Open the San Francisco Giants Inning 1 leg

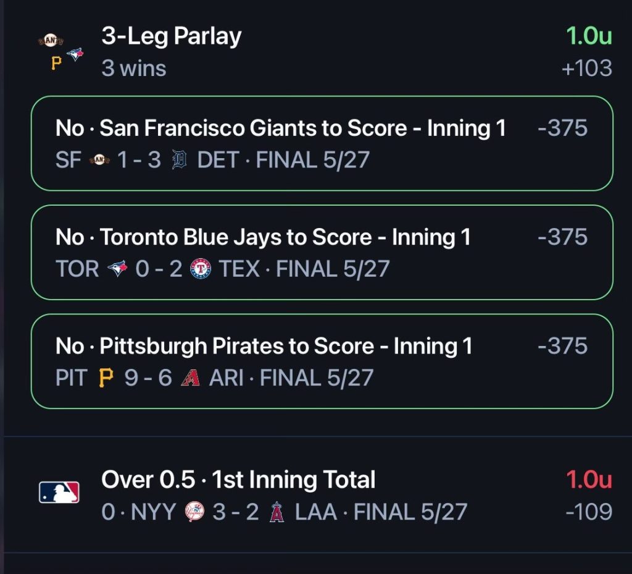point(322,143)
